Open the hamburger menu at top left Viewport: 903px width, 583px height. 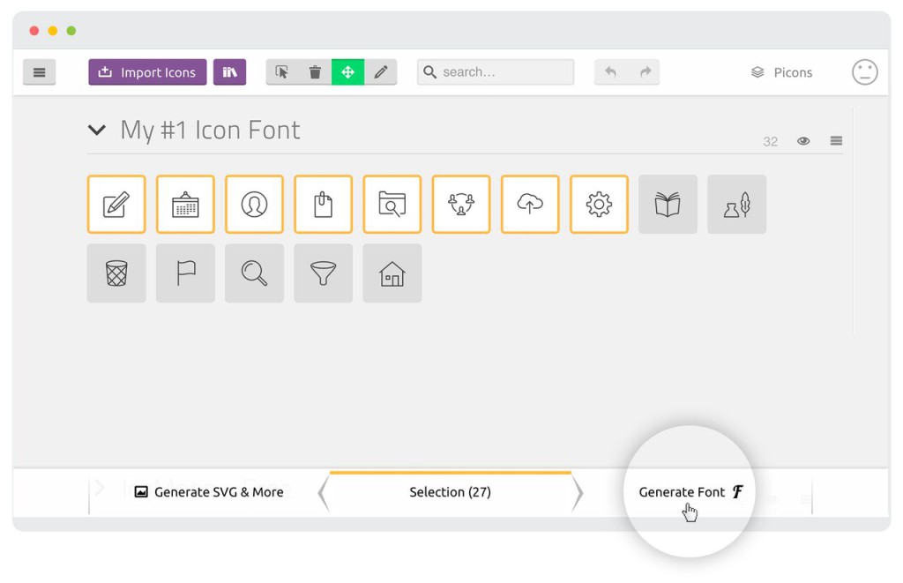tap(39, 72)
